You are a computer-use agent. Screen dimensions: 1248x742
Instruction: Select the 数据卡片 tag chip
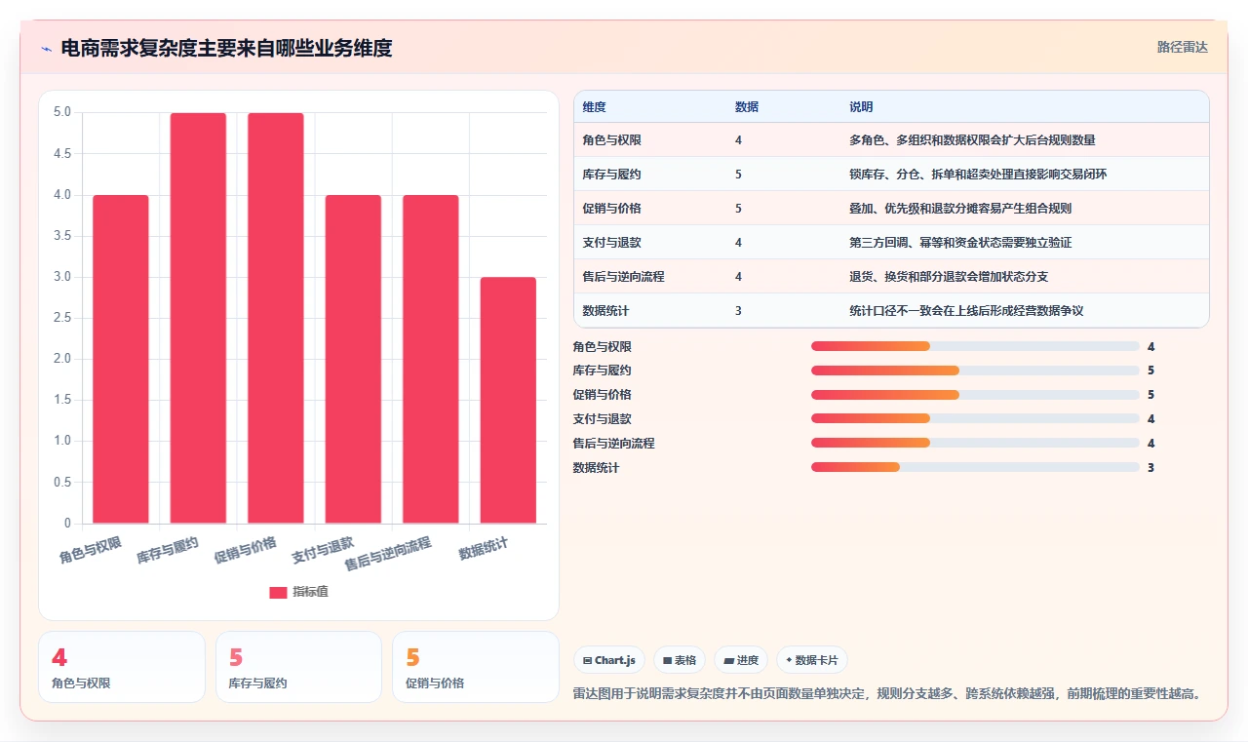812,660
